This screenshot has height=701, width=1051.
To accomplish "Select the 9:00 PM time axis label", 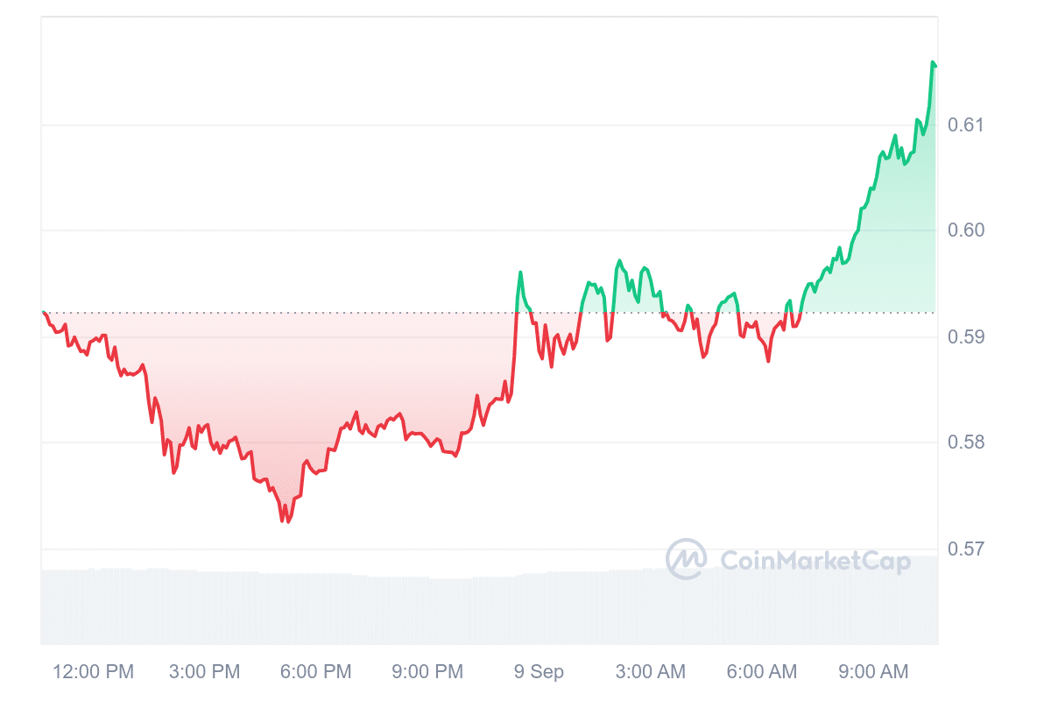I will point(427,672).
